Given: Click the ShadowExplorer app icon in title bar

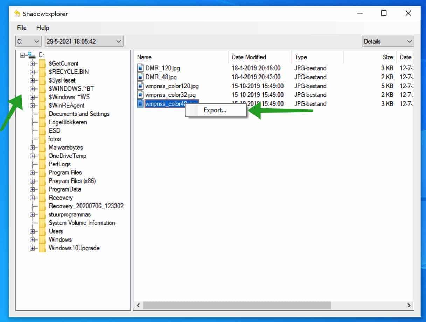Looking at the screenshot, I should point(18,14).
